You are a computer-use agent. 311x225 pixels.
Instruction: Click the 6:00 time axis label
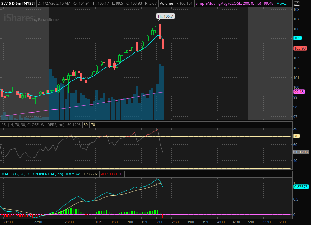[282, 222]
